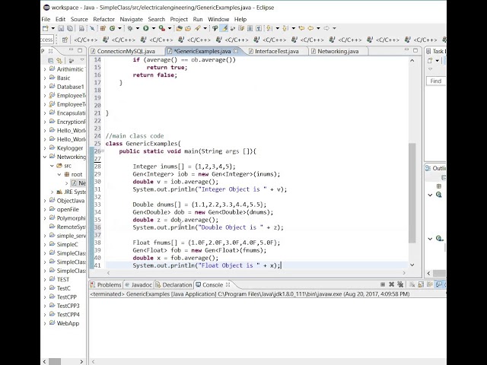
Task: Select the Polymorphi project
Action: pos(71,218)
